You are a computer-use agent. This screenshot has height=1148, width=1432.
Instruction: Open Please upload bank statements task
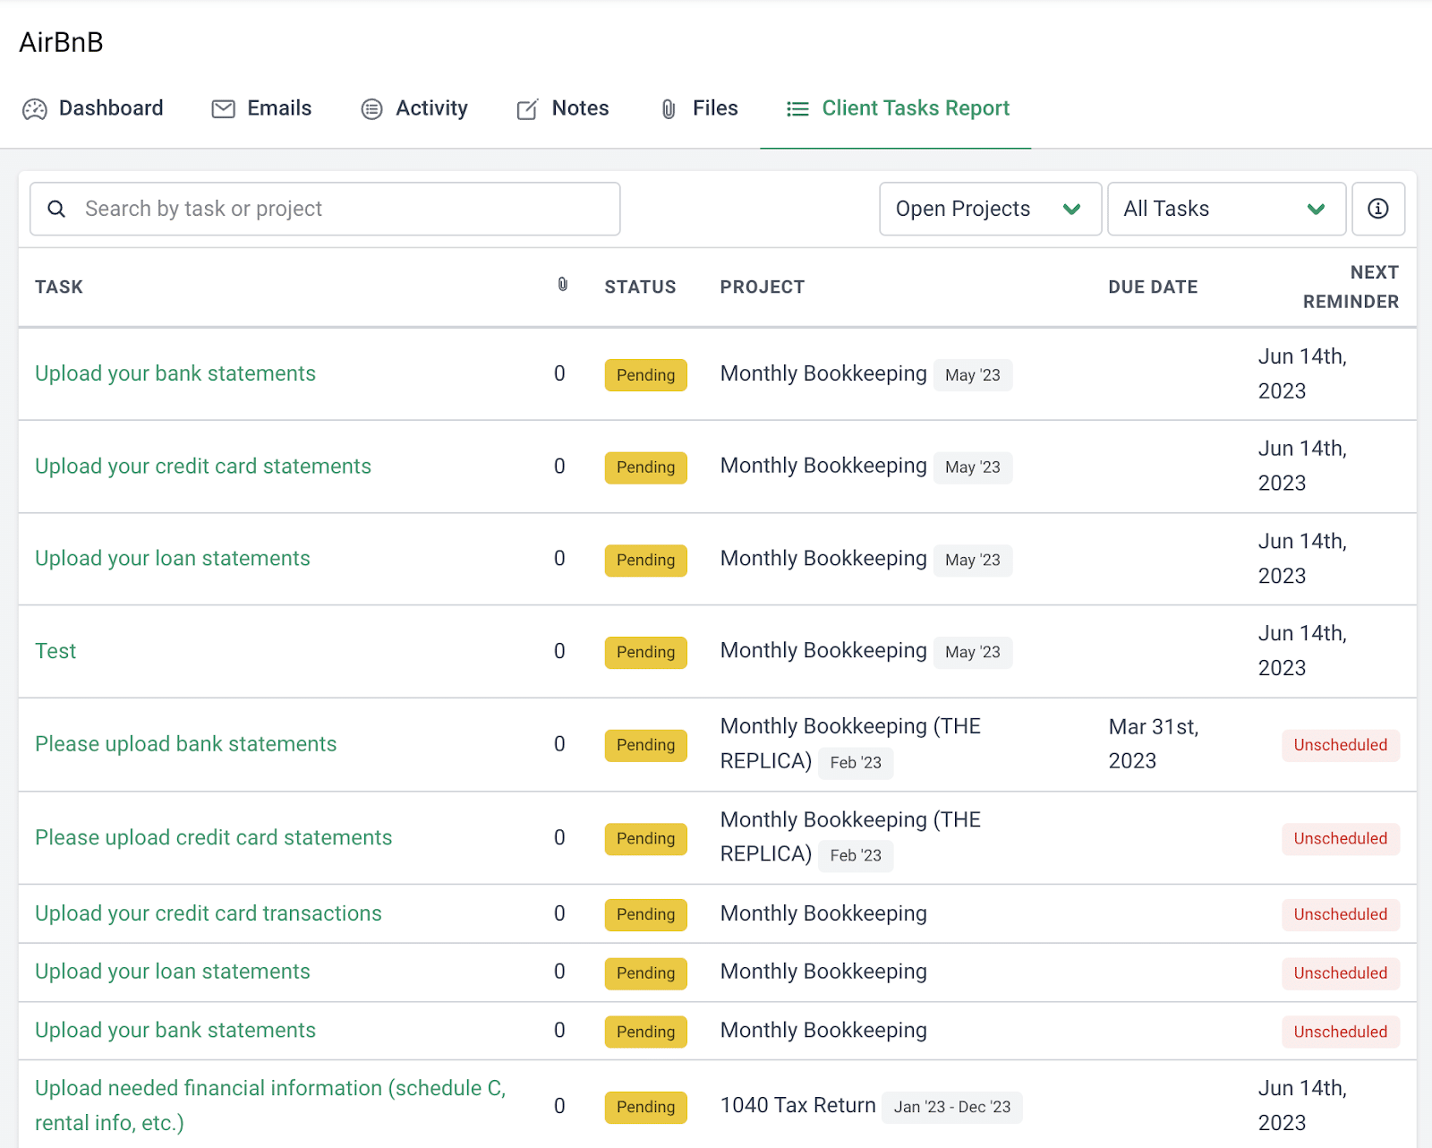point(186,744)
